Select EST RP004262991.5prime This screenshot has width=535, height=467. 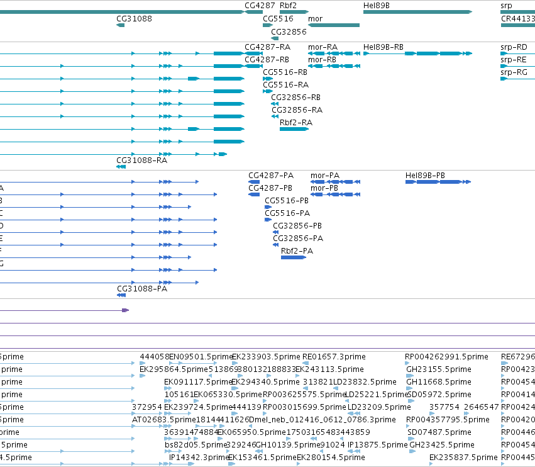click(446, 357)
